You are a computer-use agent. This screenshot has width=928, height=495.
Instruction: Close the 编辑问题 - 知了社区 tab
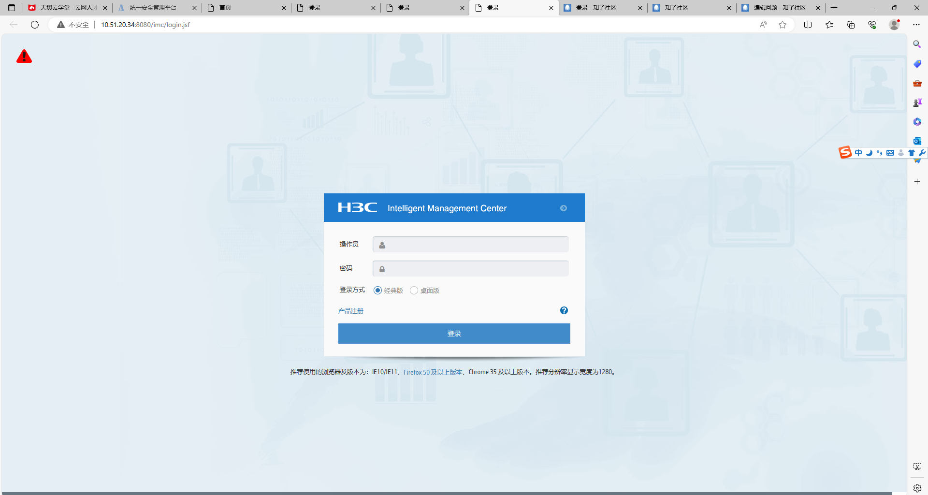[x=818, y=8]
